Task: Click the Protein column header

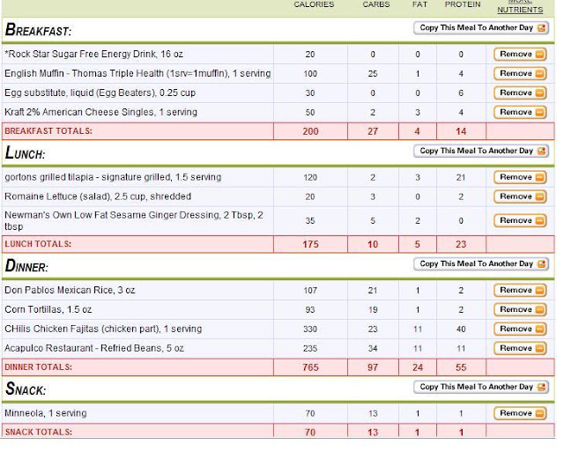Action: point(463,4)
